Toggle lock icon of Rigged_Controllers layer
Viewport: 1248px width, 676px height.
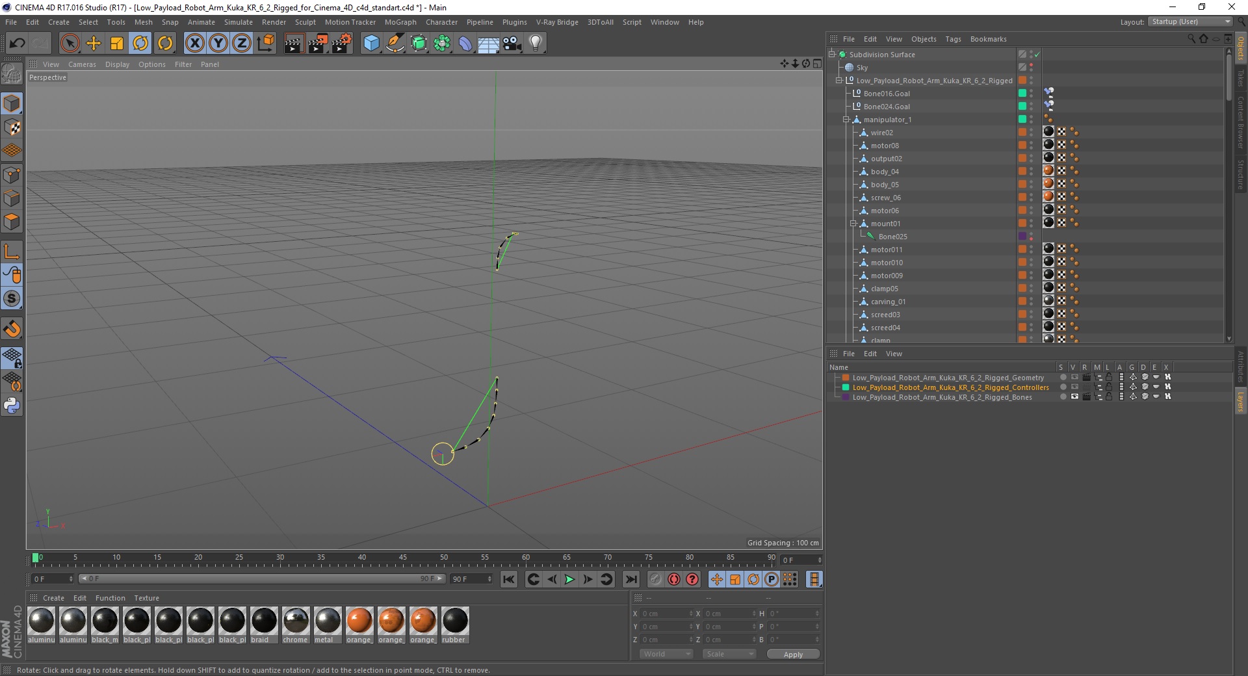(x=1109, y=387)
